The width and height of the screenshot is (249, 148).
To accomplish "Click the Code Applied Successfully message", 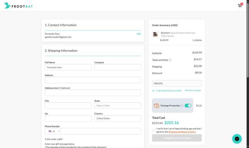I will pyautogui.click(x=169, y=91).
